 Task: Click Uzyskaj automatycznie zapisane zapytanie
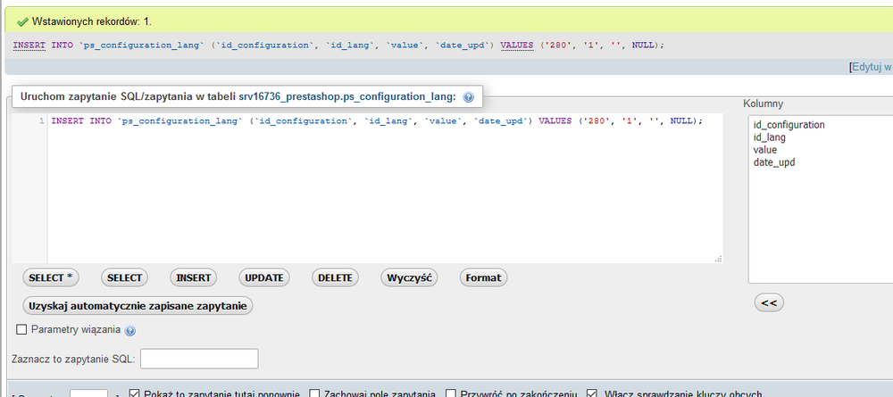(138, 305)
